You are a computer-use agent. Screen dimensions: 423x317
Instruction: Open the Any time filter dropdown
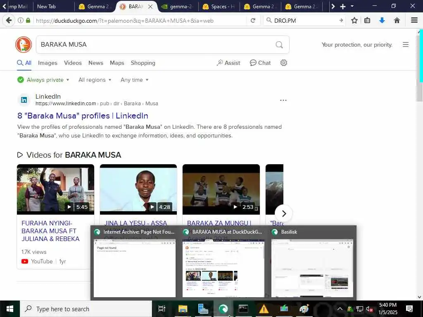tap(134, 80)
